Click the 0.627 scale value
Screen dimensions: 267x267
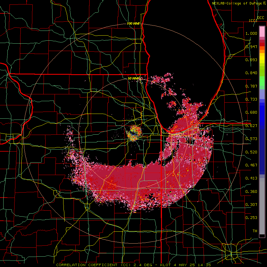(251, 126)
